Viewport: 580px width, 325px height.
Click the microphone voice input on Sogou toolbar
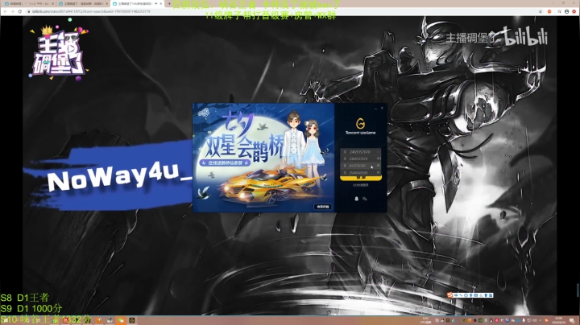[x=471, y=295]
